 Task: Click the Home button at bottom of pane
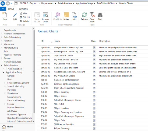point(10,127)
